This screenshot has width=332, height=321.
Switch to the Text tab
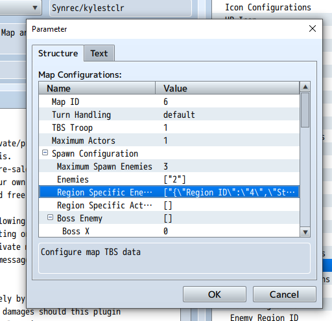tap(99, 53)
